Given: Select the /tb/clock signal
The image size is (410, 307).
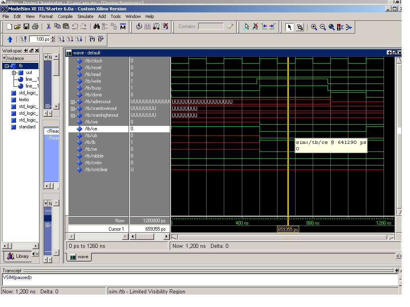Looking at the screenshot, I should [x=94, y=61].
